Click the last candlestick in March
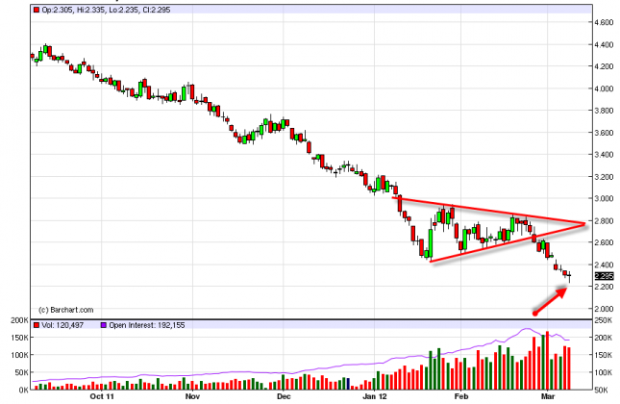Viewport: 620px width, 404px height. tap(569, 277)
